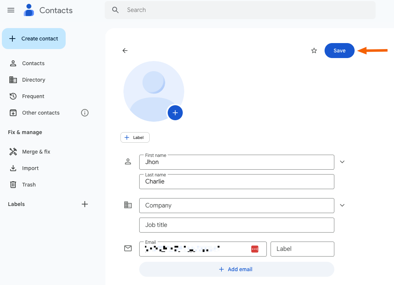Expand more company fields chevron
The height and width of the screenshot is (285, 394).
[x=342, y=205]
